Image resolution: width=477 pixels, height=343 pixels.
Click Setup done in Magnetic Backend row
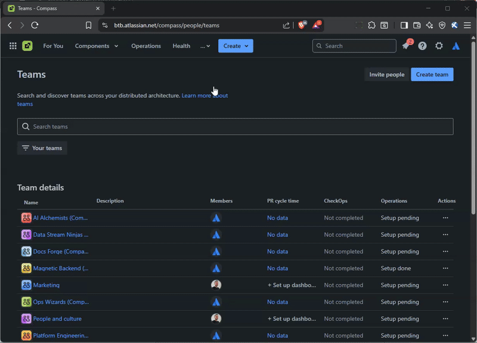(x=396, y=268)
